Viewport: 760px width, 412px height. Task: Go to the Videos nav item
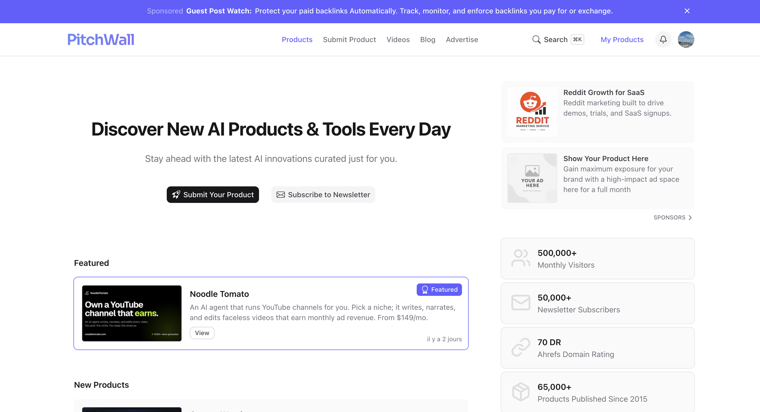[x=398, y=39]
